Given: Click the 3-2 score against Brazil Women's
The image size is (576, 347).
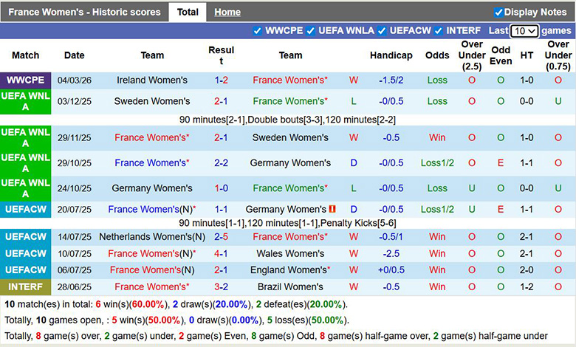Looking at the screenshot, I should point(221,286).
